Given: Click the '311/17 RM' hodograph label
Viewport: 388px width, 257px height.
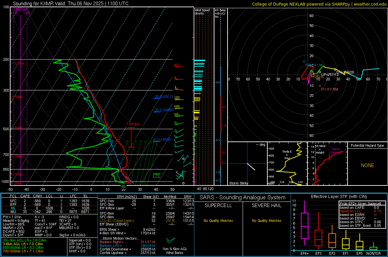Looking at the screenshot, I should 329,89.
